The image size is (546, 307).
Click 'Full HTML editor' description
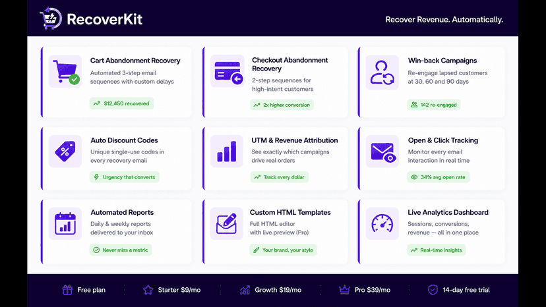click(x=279, y=228)
